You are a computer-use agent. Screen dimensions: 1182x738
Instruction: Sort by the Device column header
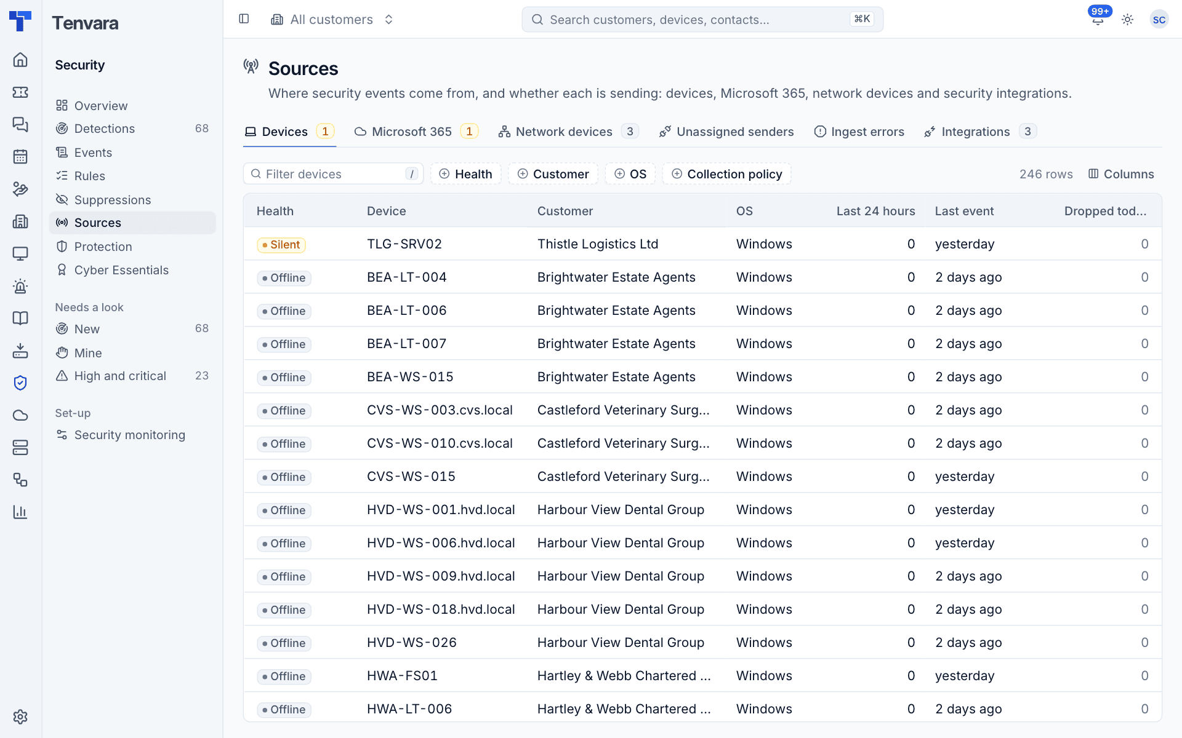[387, 211]
